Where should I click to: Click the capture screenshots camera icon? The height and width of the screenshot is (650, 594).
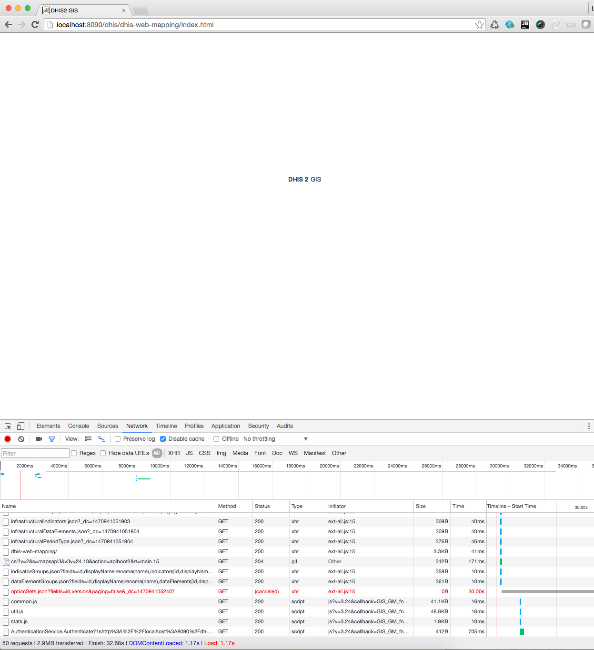pos(39,439)
